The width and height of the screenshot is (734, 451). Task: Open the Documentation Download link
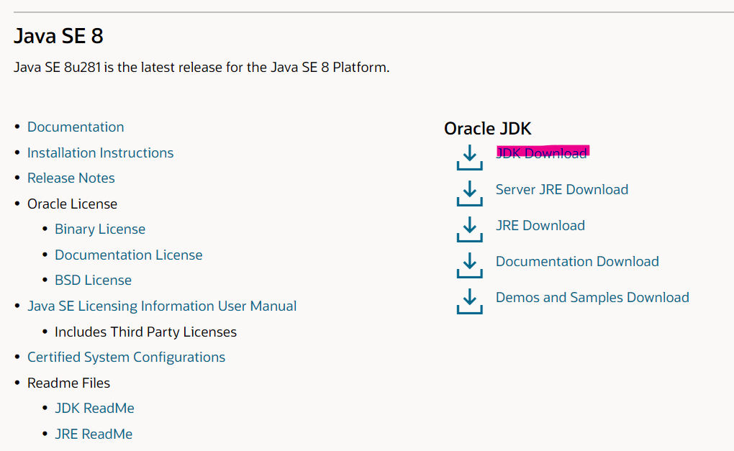click(x=577, y=262)
